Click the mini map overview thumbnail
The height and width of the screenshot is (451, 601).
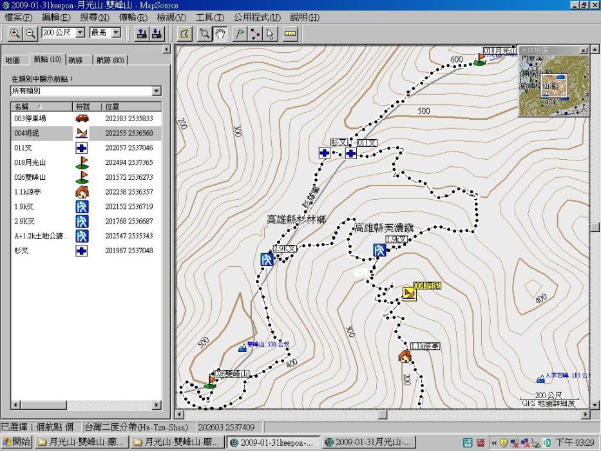(x=554, y=86)
